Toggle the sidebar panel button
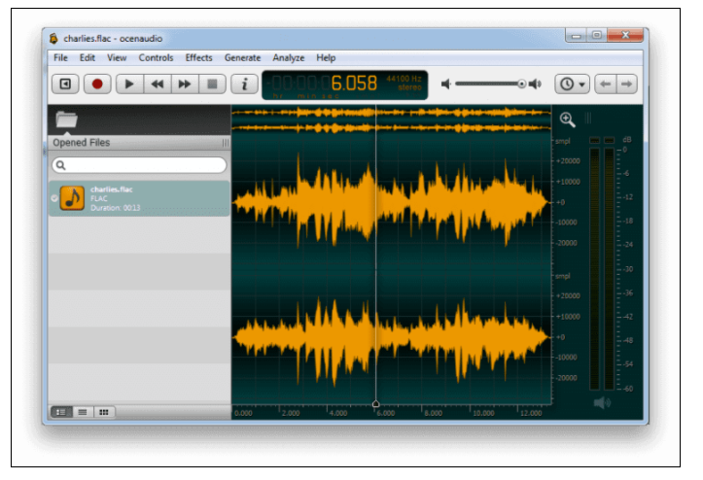 66,85
